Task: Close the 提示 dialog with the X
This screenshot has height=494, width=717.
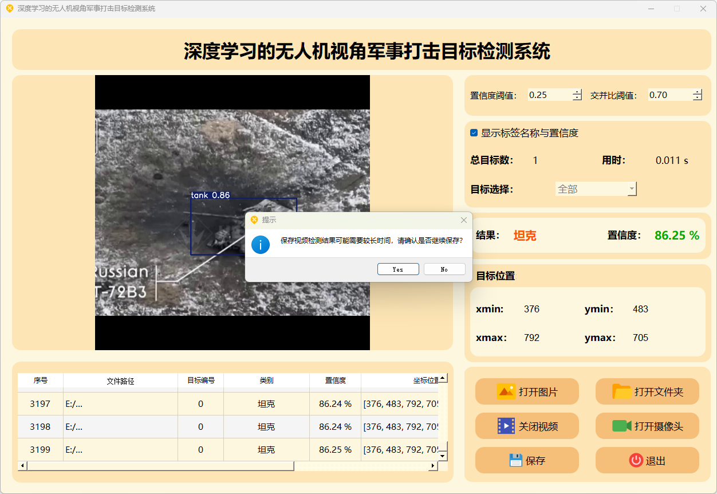Action: click(x=464, y=220)
